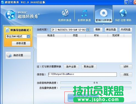Click the film reel video conversion icon
136x104 pixels.
point(65,13)
